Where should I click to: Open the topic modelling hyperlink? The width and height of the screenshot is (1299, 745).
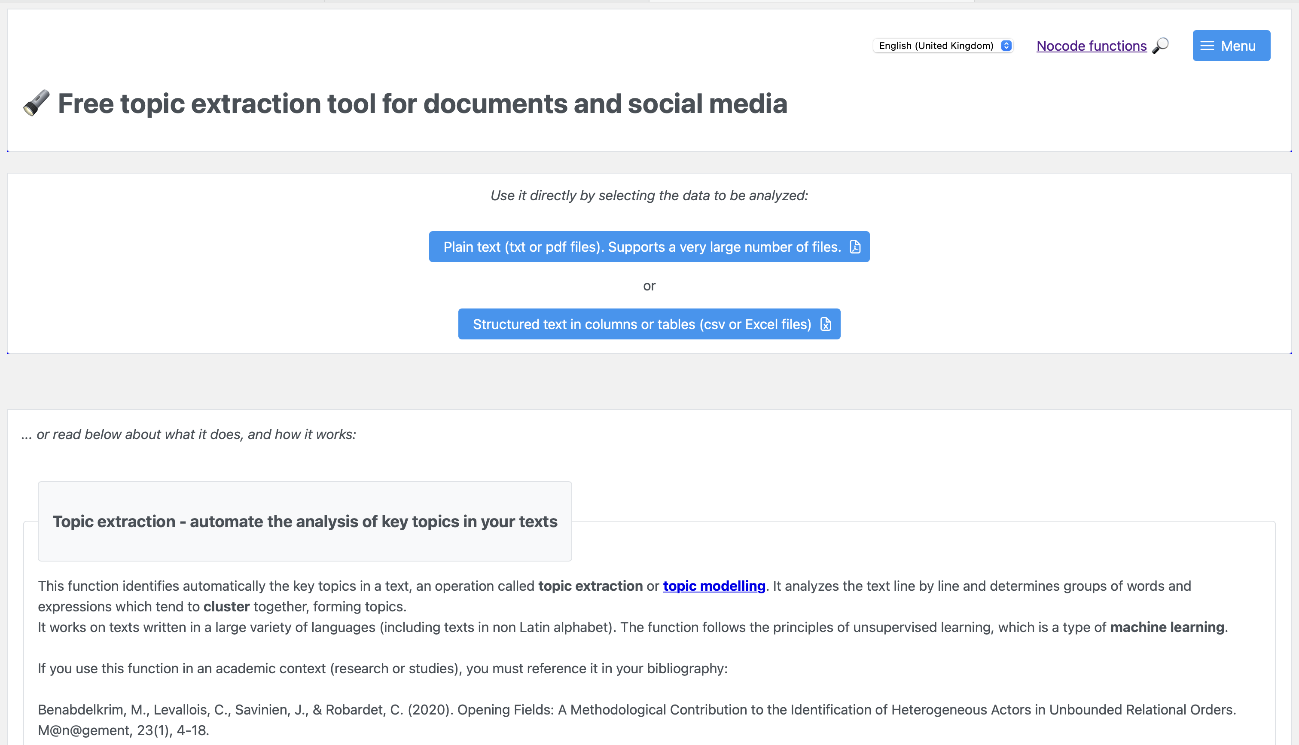pos(714,586)
